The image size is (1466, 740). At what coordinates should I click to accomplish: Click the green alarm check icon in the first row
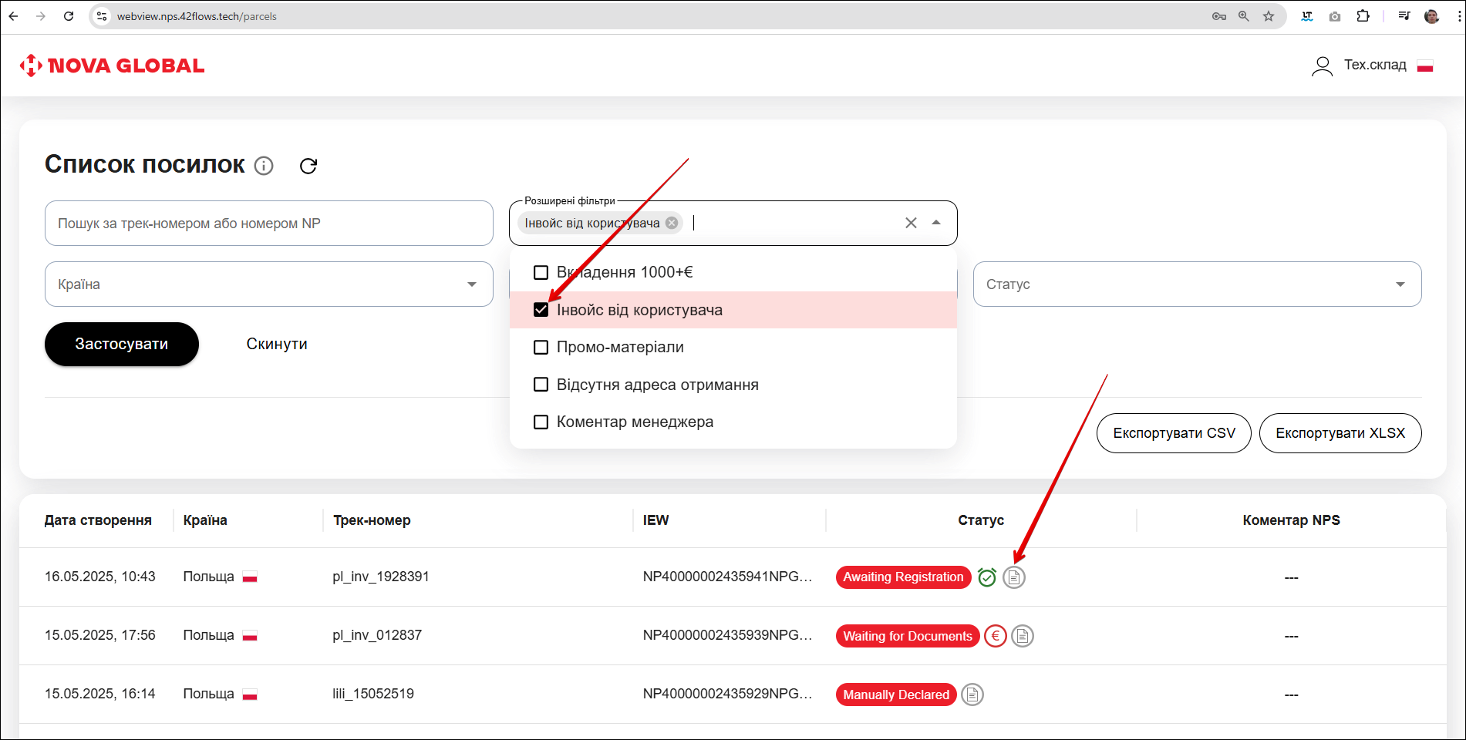(x=987, y=577)
